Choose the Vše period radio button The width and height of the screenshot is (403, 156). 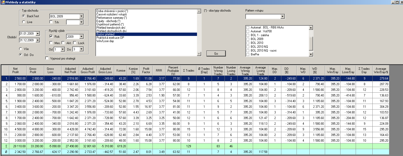(21, 48)
